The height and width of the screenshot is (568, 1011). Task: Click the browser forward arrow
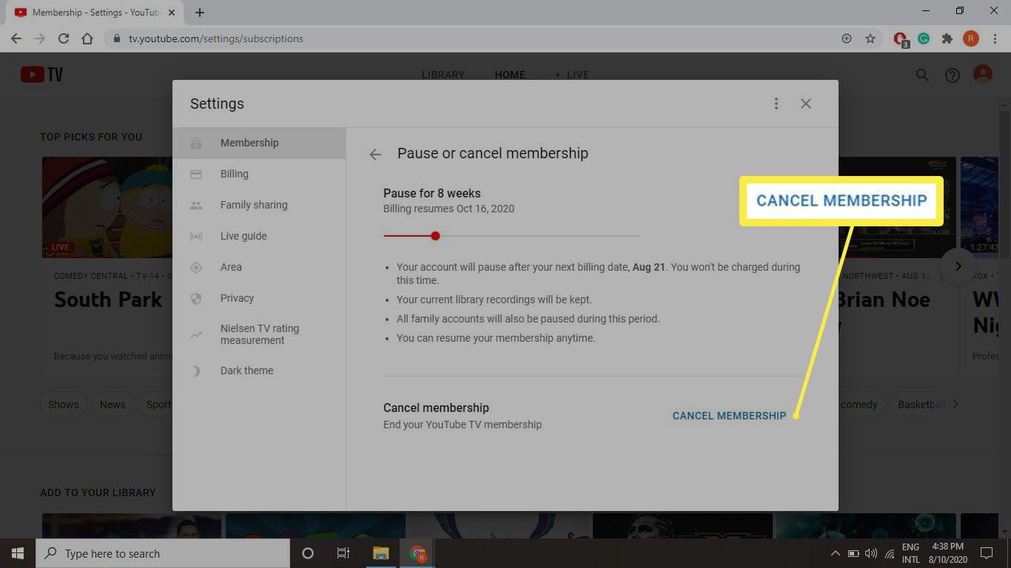coord(40,38)
